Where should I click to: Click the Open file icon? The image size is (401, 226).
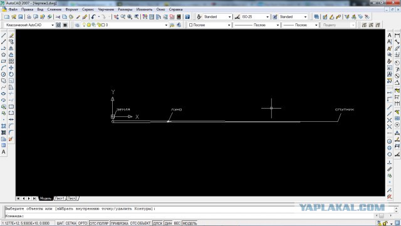tap(14, 17)
